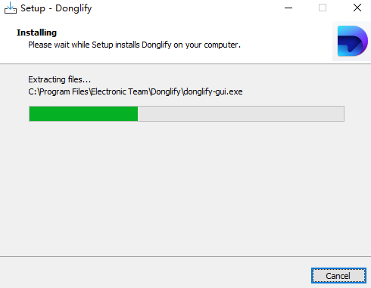Click the 'Extracting files...' status label
The width and height of the screenshot is (371, 288).
59,79
